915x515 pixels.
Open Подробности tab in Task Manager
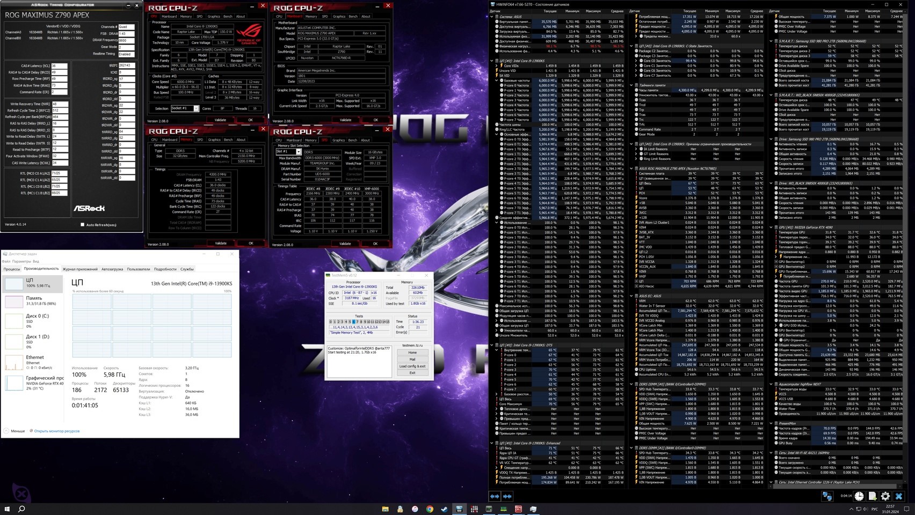point(165,269)
